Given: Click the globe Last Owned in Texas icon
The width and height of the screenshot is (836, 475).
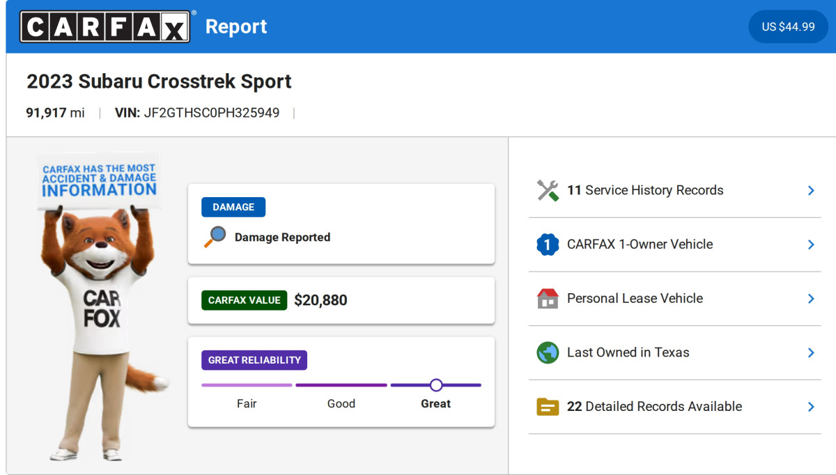Looking at the screenshot, I should 548,352.
